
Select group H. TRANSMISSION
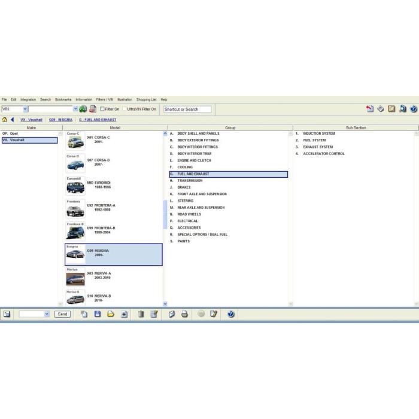tap(229, 181)
